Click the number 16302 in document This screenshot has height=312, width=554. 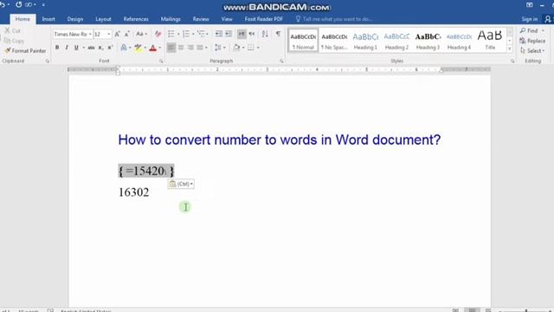click(x=133, y=192)
